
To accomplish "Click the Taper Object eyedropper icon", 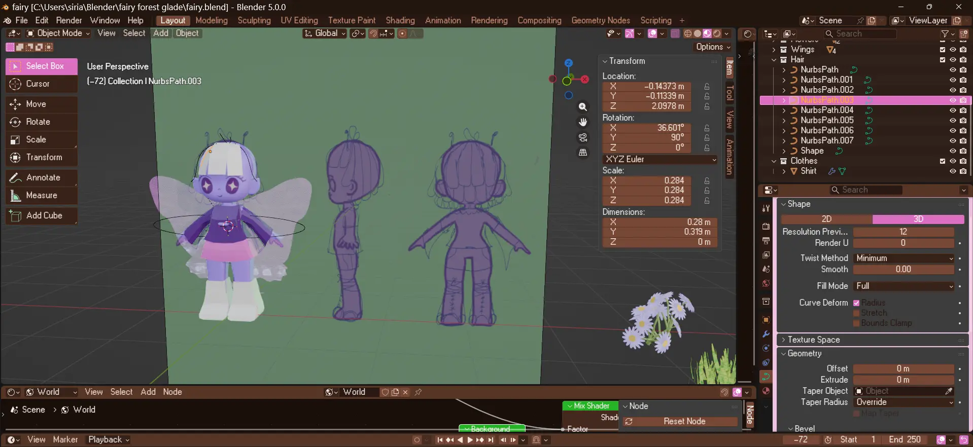I will (x=949, y=391).
